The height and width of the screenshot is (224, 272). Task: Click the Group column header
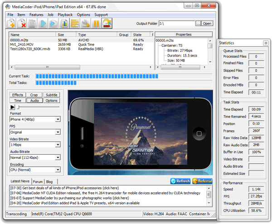point(124,35)
